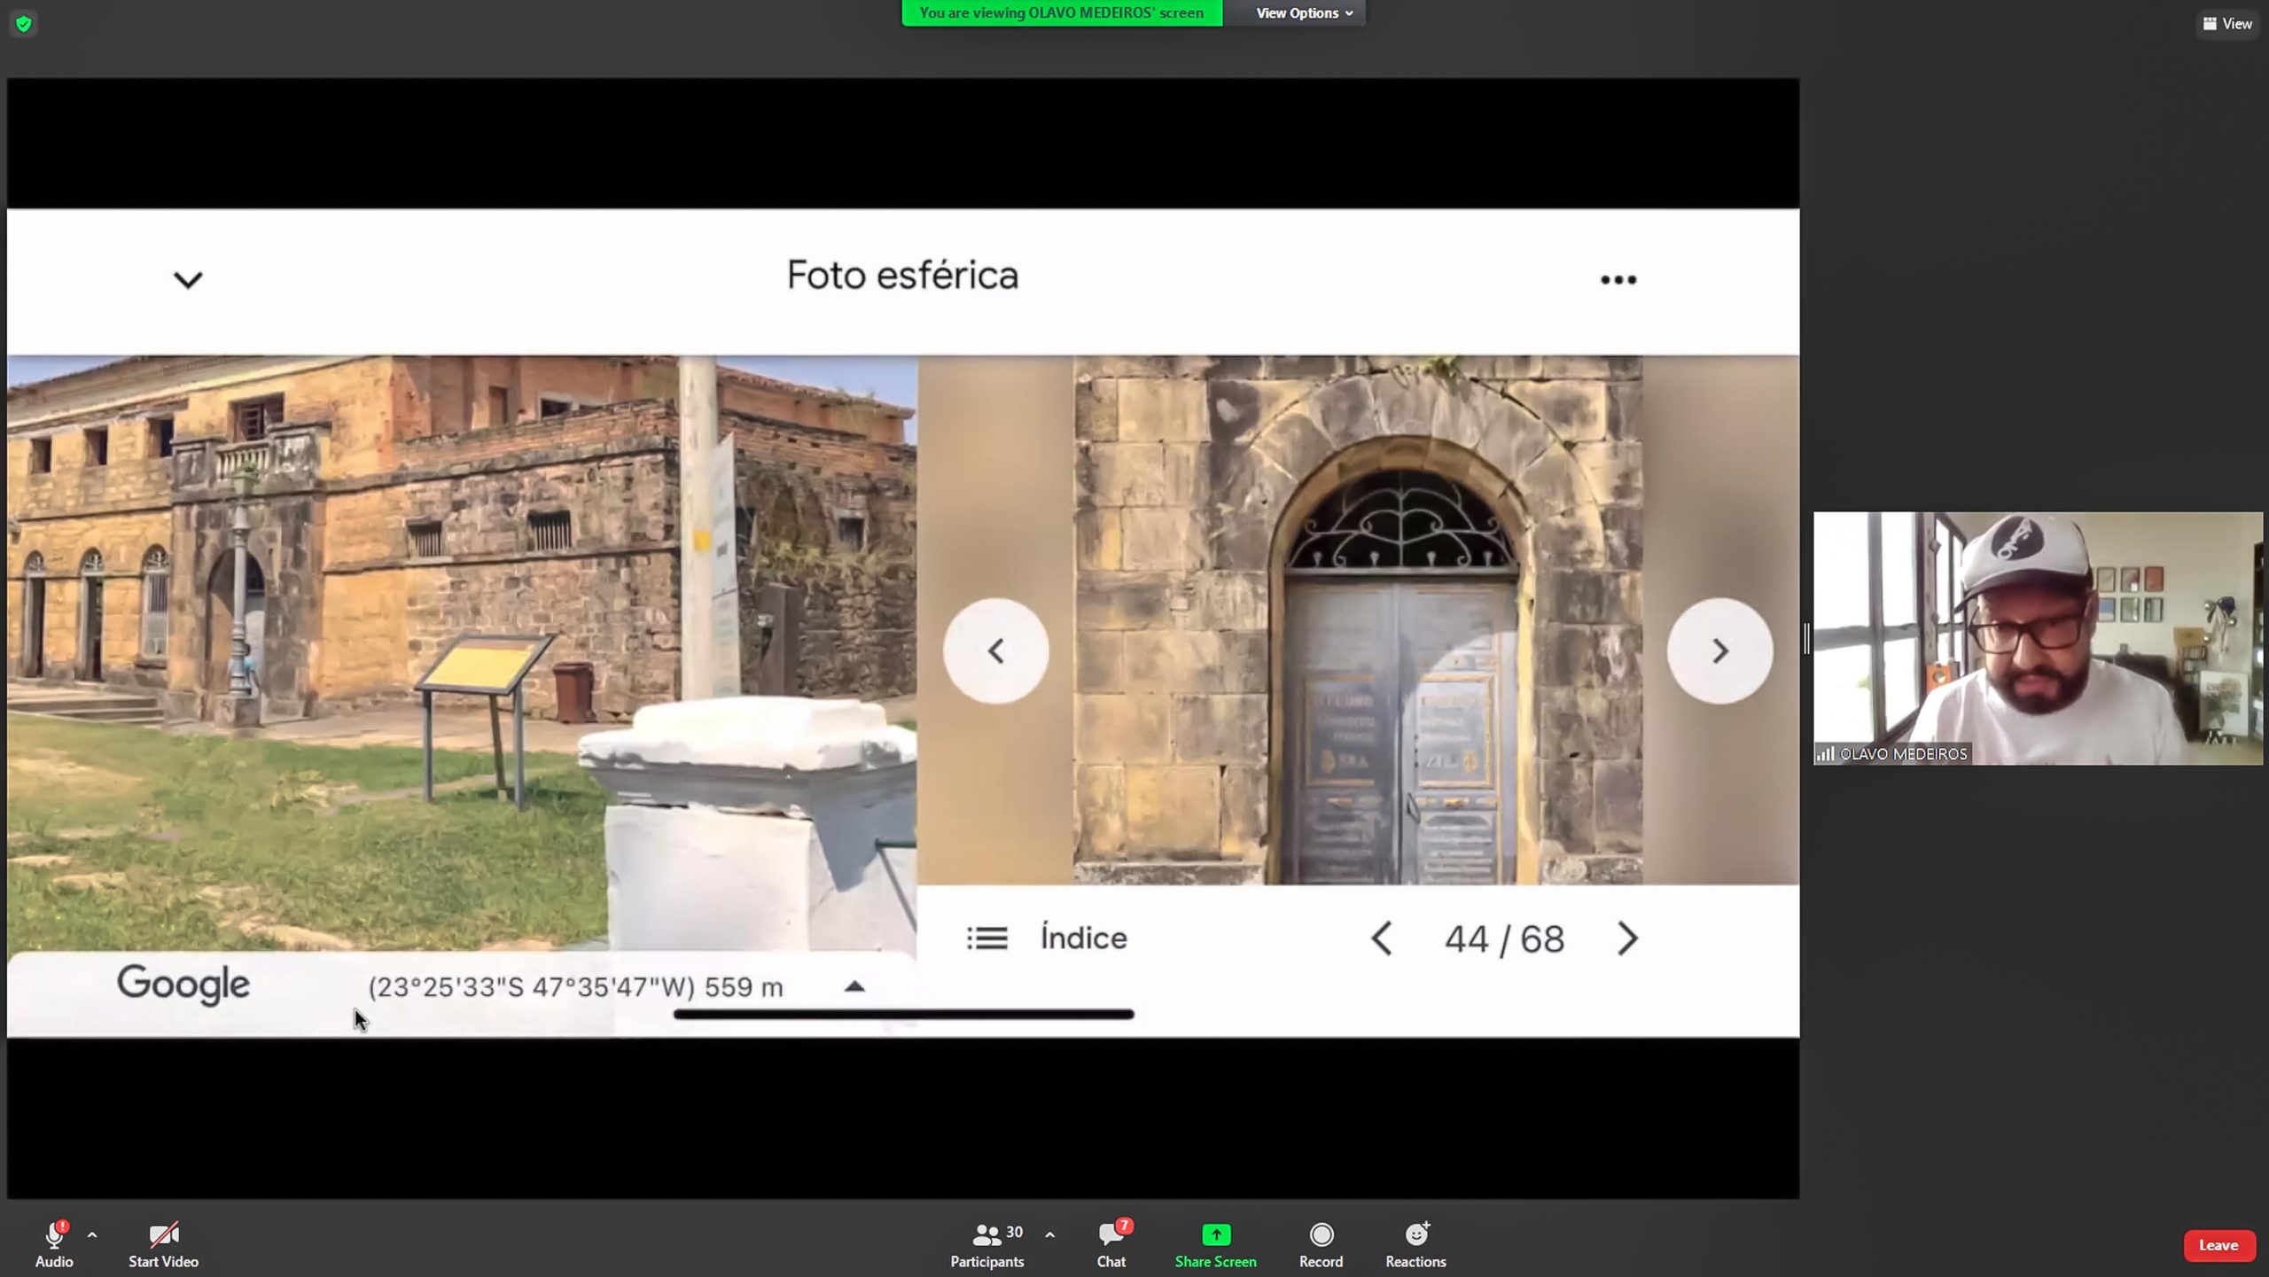Click the green Share Screen icon
Screen dimensions: 2269x1277
click(x=1215, y=1234)
